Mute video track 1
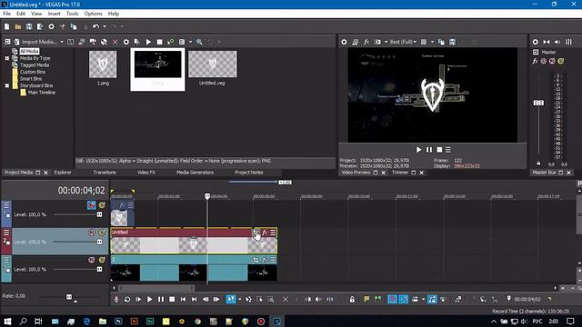The image size is (582, 327). point(91,205)
